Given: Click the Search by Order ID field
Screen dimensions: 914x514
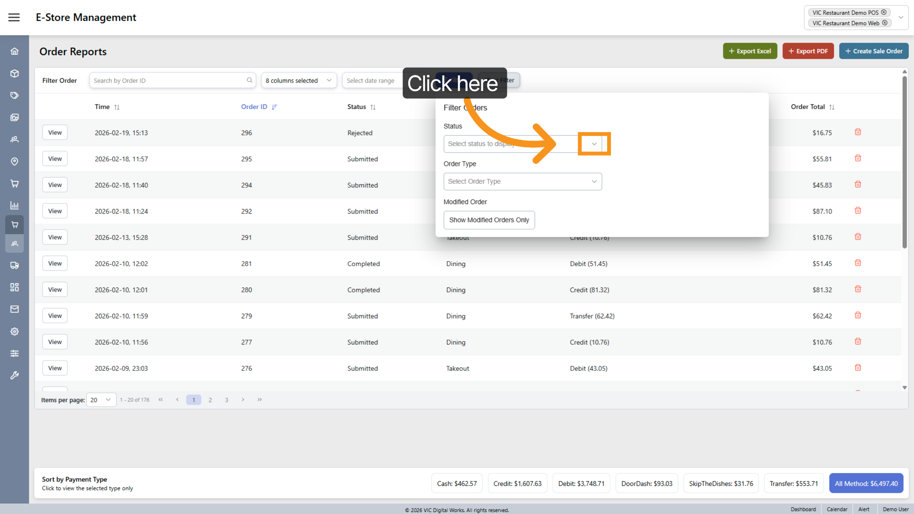Looking at the screenshot, I should click(x=169, y=80).
